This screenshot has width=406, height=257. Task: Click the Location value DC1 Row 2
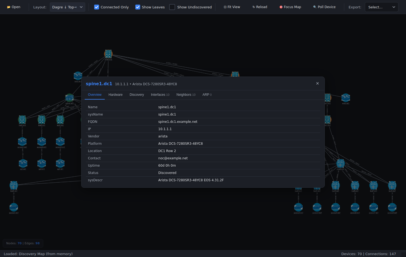(x=167, y=151)
